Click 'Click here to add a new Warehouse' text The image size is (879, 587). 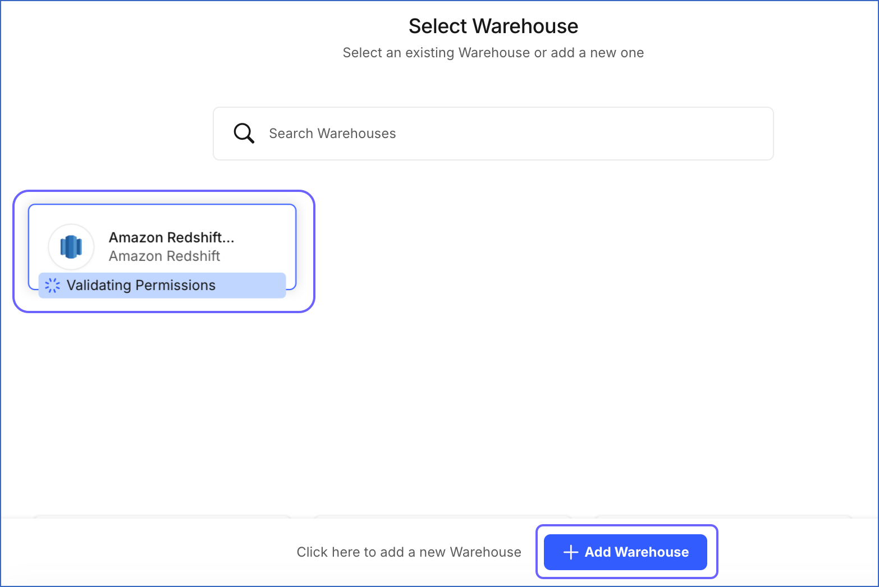[x=409, y=552]
